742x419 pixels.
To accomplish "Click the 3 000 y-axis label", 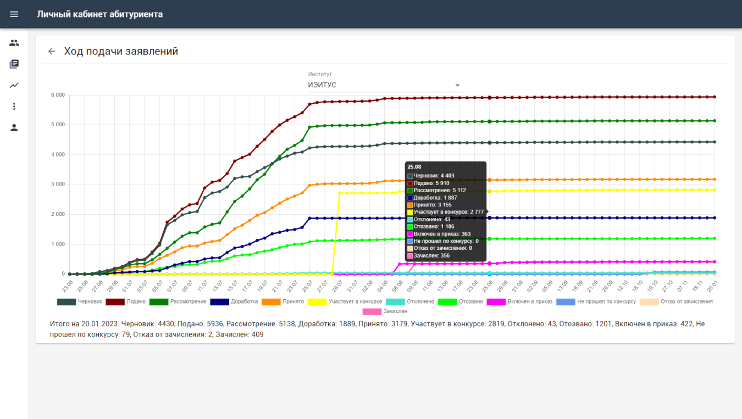I will point(58,185).
